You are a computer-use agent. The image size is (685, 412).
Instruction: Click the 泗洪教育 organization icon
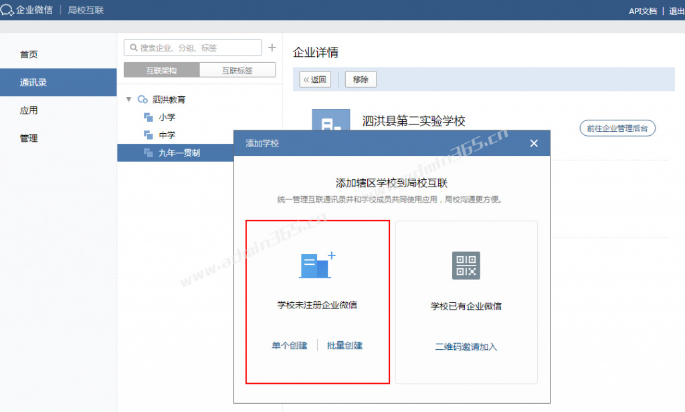[x=142, y=100]
